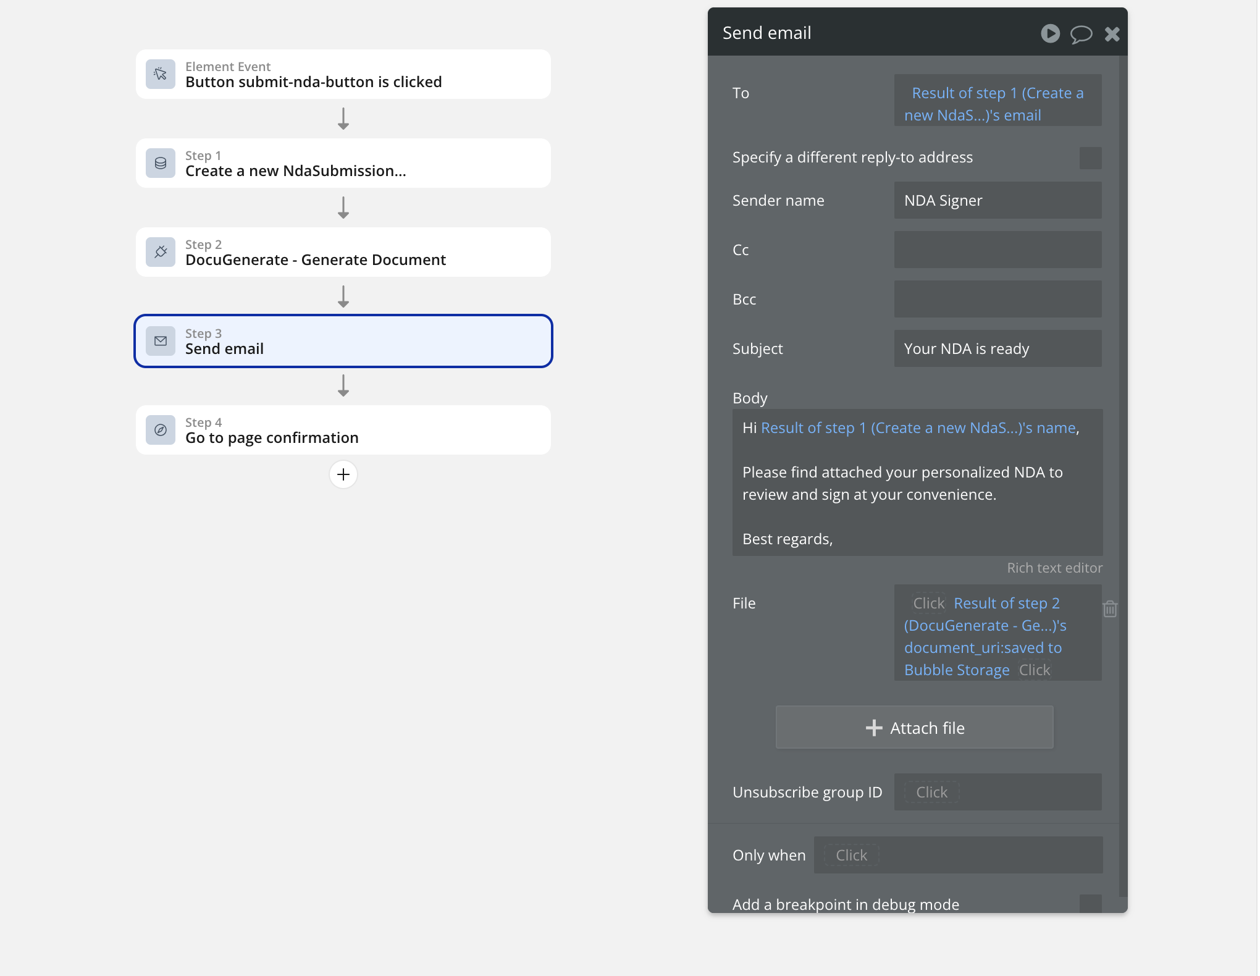Toggle Add a breakpoint in debug mode
The image size is (1260, 976).
(1091, 904)
